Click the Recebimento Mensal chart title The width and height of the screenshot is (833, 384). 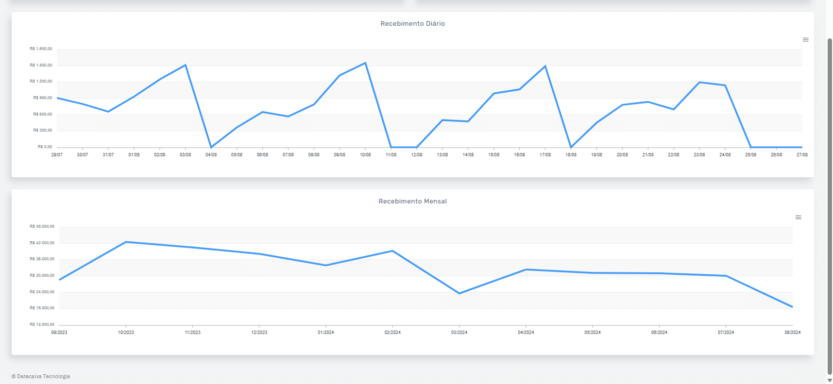pyautogui.click(x=412, y=201)
